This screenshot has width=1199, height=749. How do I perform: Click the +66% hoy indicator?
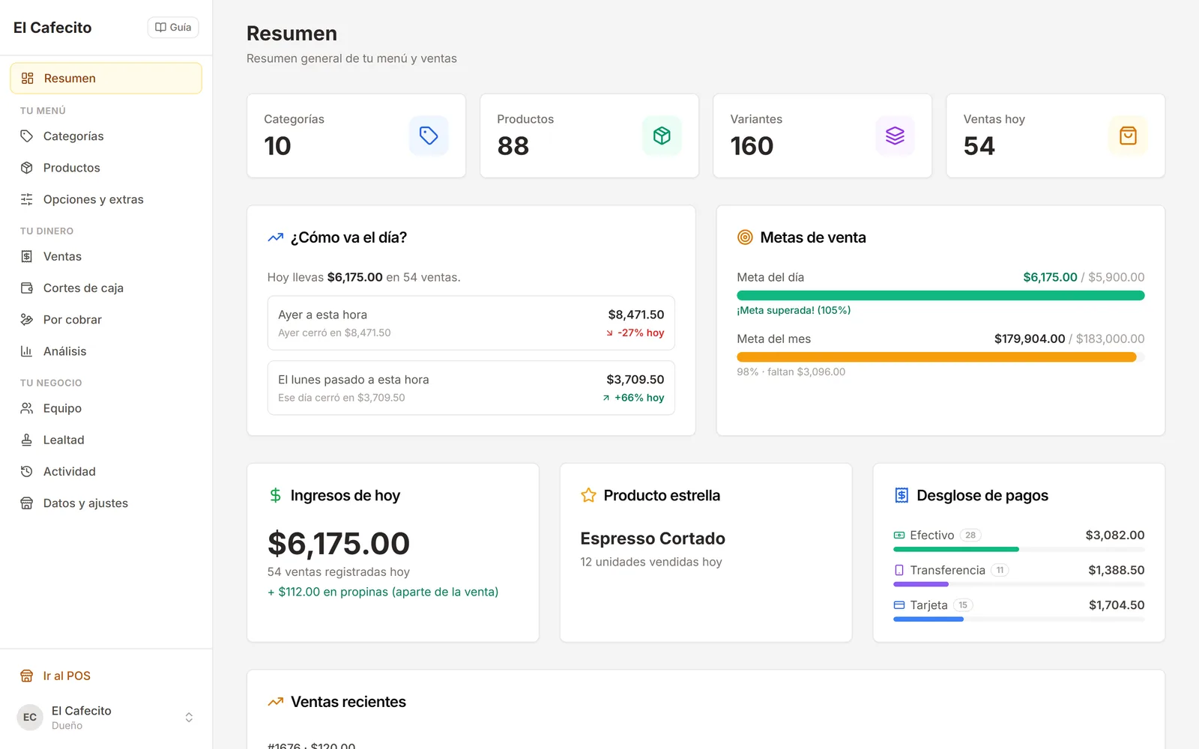(633, 398)
